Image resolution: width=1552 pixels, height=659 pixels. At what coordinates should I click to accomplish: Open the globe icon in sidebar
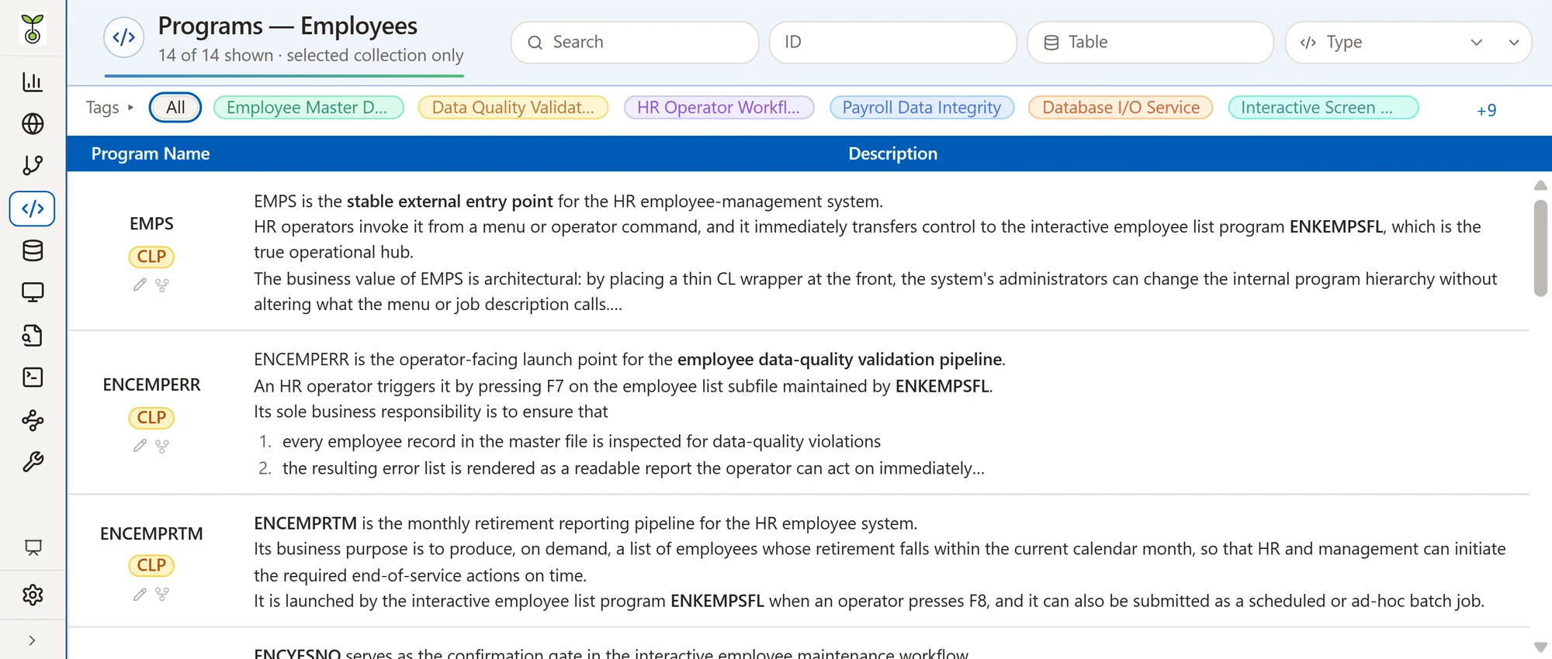coord(33,124)
